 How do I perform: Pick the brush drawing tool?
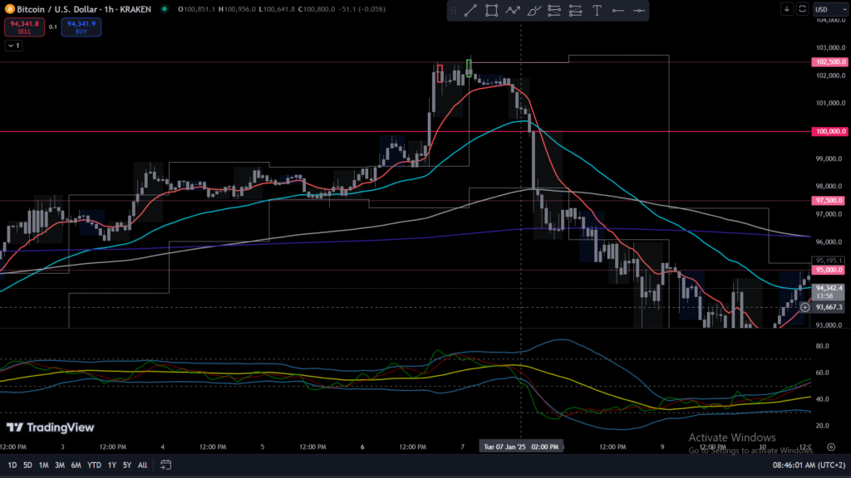click(534, 11)
